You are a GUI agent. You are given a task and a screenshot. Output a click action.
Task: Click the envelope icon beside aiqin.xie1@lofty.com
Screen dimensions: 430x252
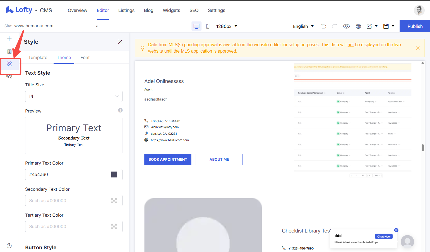click(x=146, y=127)
